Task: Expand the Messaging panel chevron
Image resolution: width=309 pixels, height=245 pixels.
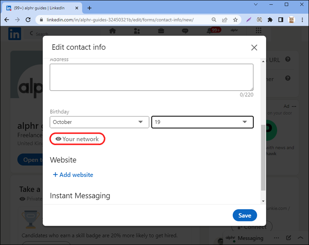Action: 300,238
